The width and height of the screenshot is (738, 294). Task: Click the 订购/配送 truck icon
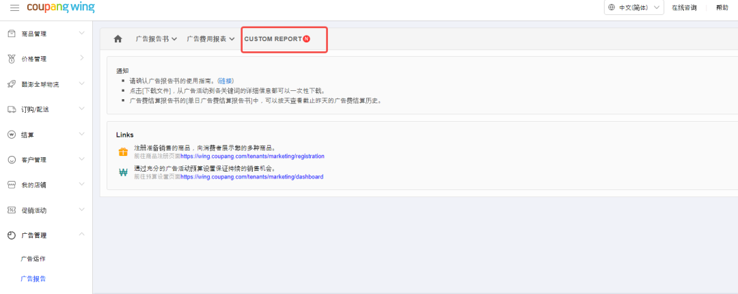click(x=12, y=109)
